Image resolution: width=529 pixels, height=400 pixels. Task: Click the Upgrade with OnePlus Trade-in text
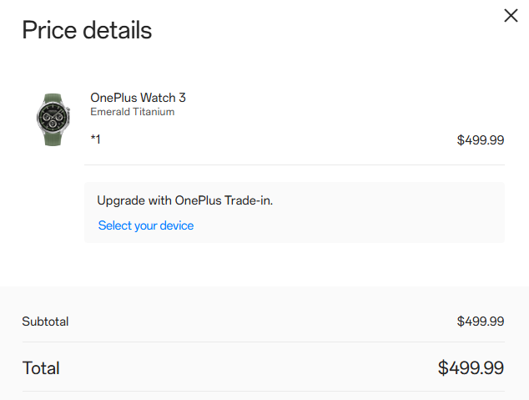tap(185, 200)
